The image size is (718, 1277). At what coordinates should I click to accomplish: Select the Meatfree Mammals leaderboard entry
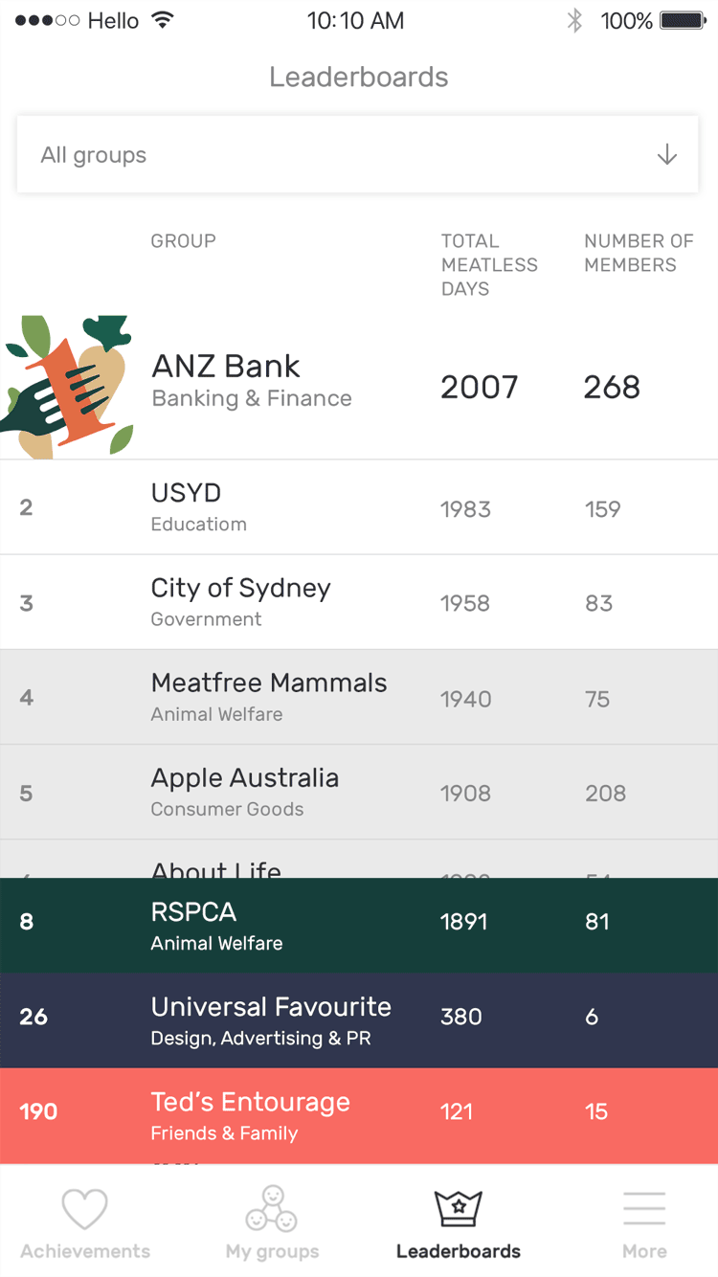point(359,697)
